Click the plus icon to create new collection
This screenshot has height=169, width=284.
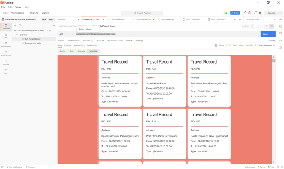coord(15,25)
